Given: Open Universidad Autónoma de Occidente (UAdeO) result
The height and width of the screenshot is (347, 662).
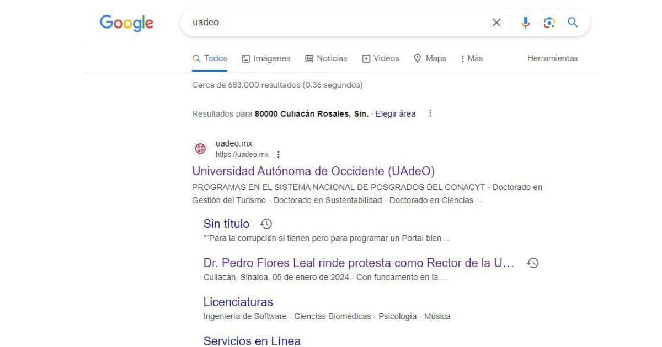Looking at the screenshot, I should (313, 171).
